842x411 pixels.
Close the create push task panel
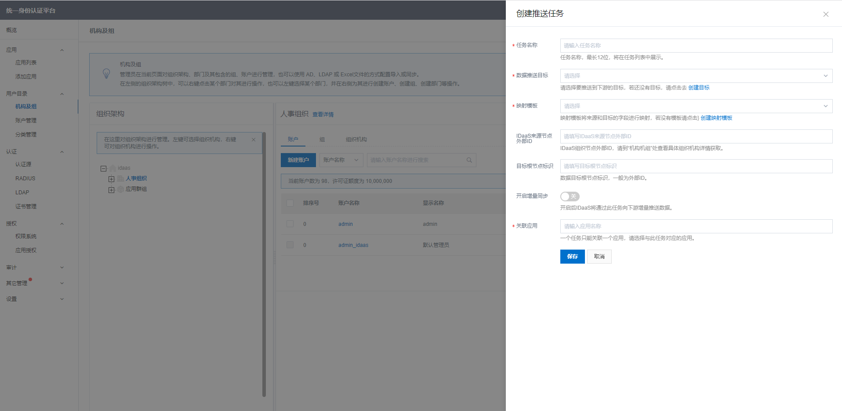826,14
